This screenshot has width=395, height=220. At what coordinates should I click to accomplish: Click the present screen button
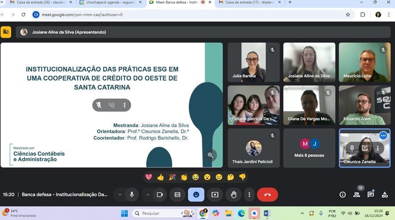pyautogui.click(x=214, y=195)
